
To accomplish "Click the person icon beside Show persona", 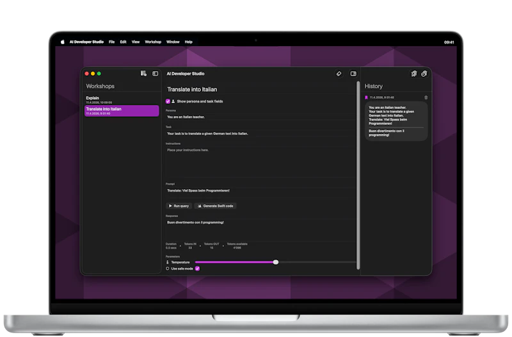I will pyautogui.click(x=173, y=101).
